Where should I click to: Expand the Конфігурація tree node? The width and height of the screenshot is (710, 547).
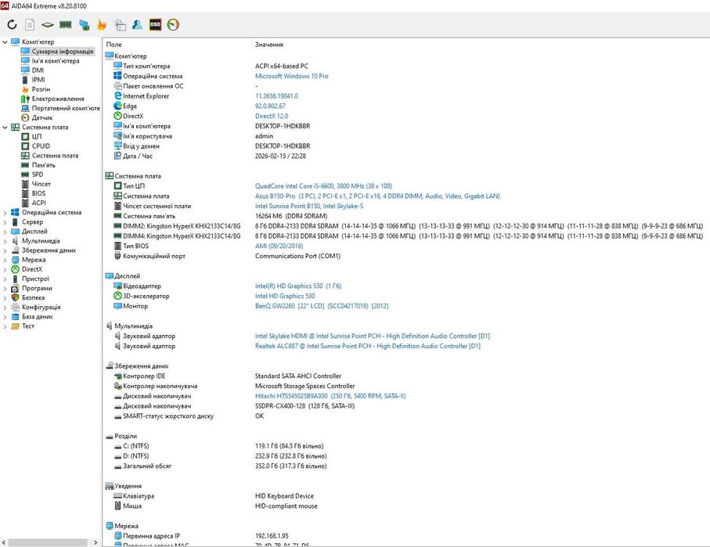tap(5, 307)
